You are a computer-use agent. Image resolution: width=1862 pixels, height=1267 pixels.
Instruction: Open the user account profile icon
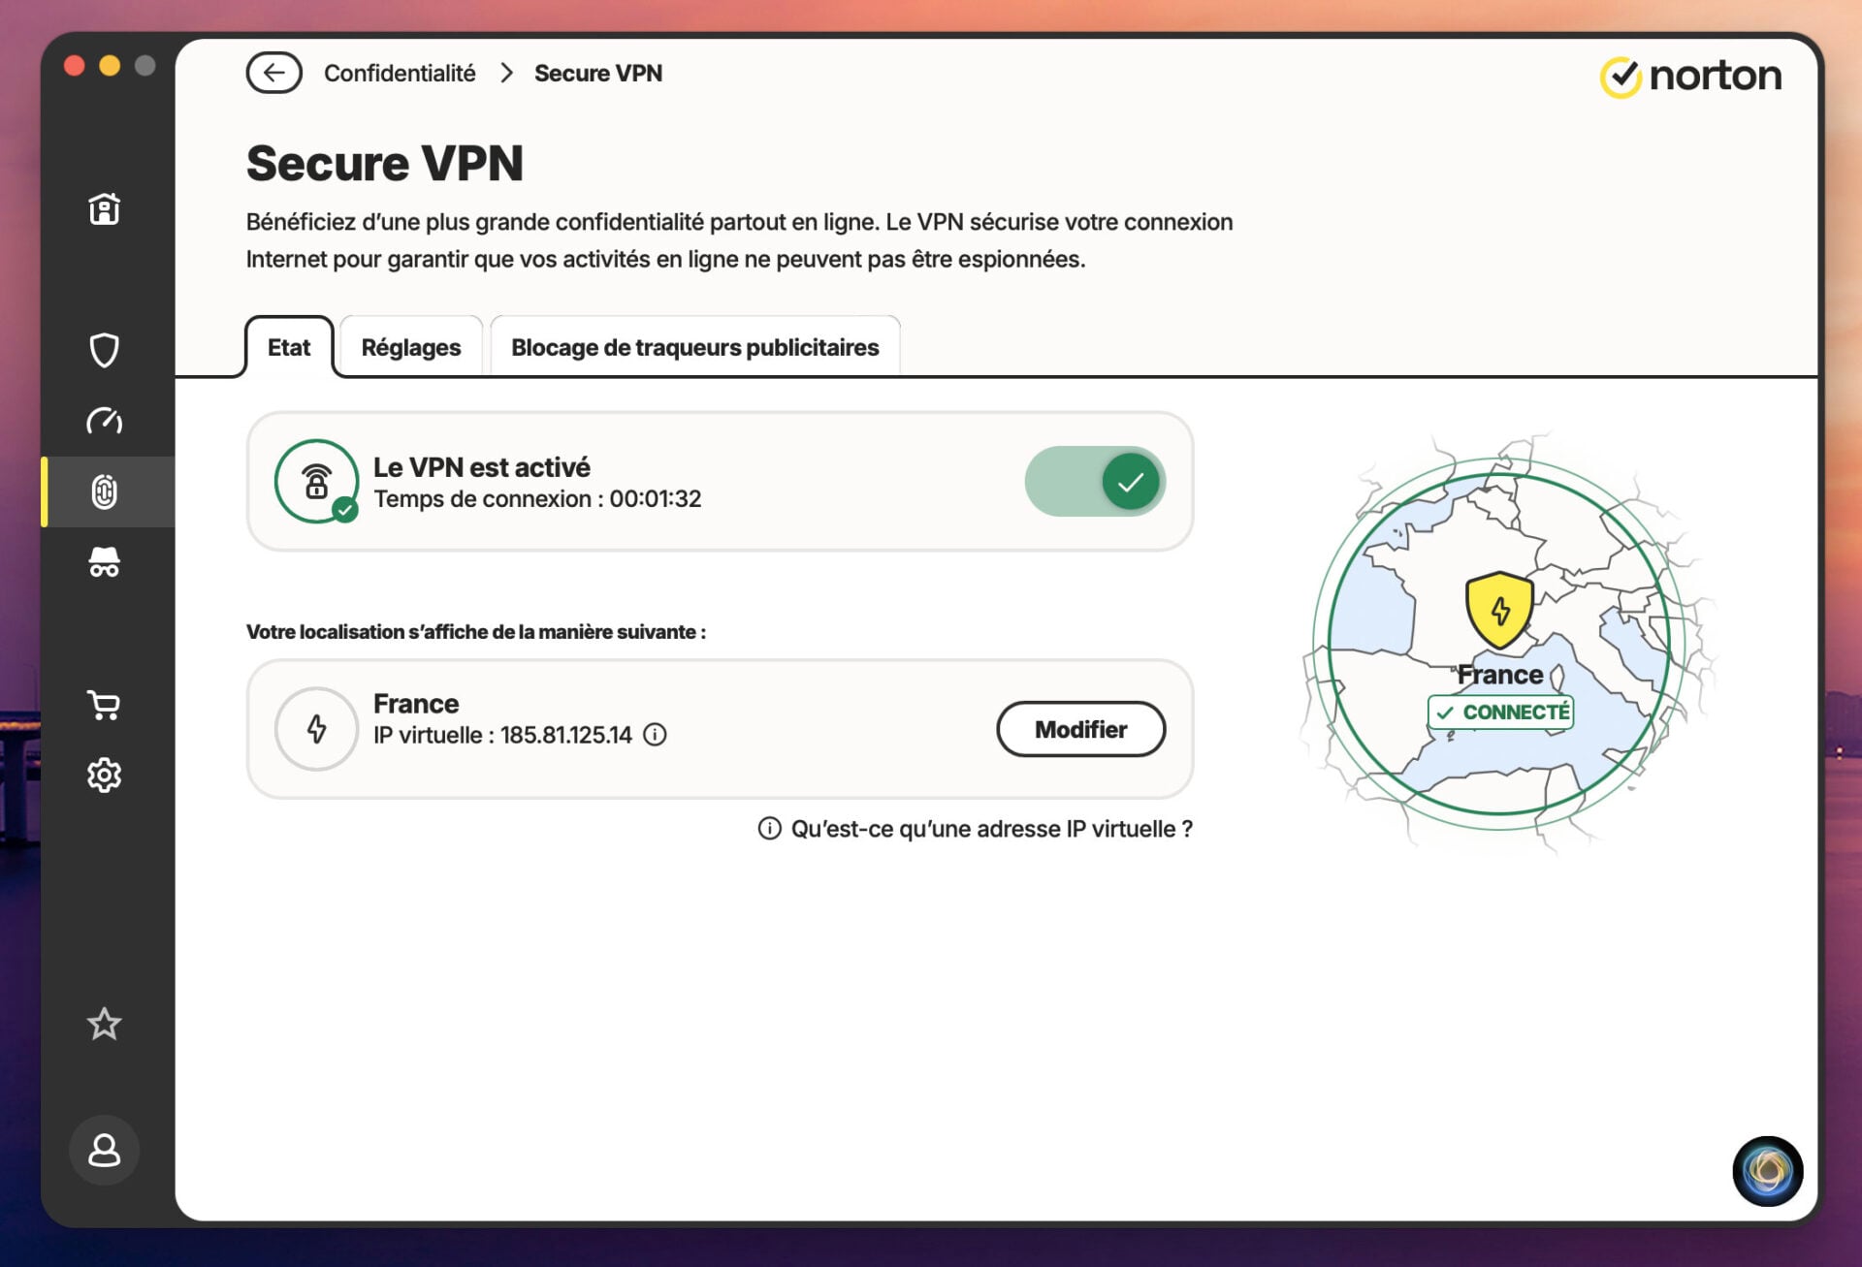[104, 1150]
